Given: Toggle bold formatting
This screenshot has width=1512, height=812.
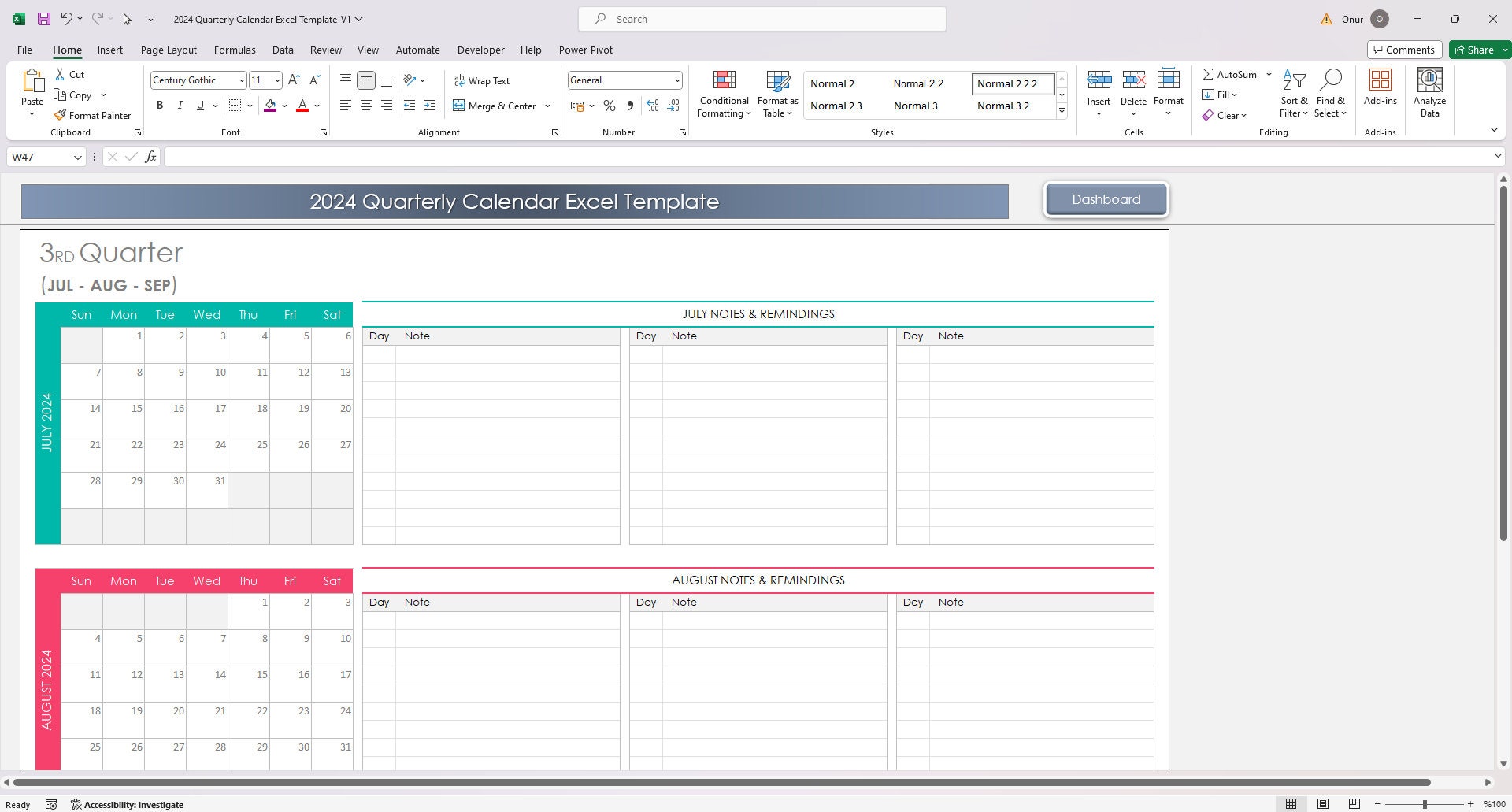Looking at the screenshot, I should click(160, 105).
